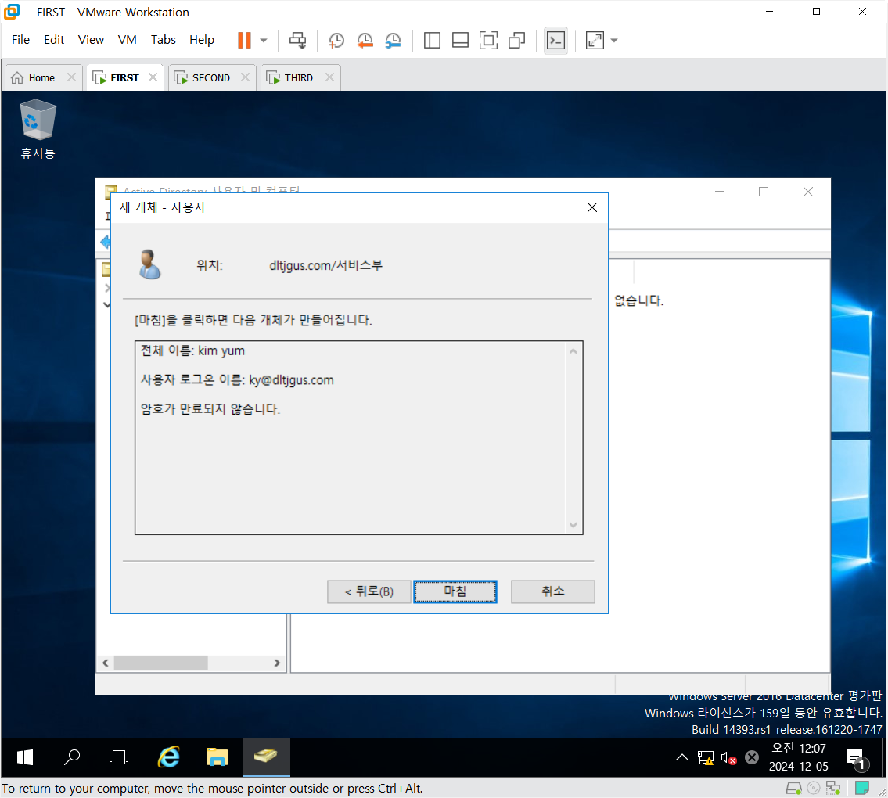Click the 마침 (Finish) button

click(x=455, y=591)
